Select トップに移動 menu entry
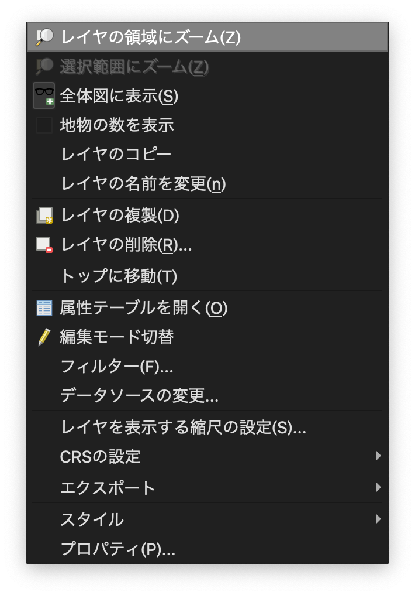The image size is (415, 595). (207, 276)
